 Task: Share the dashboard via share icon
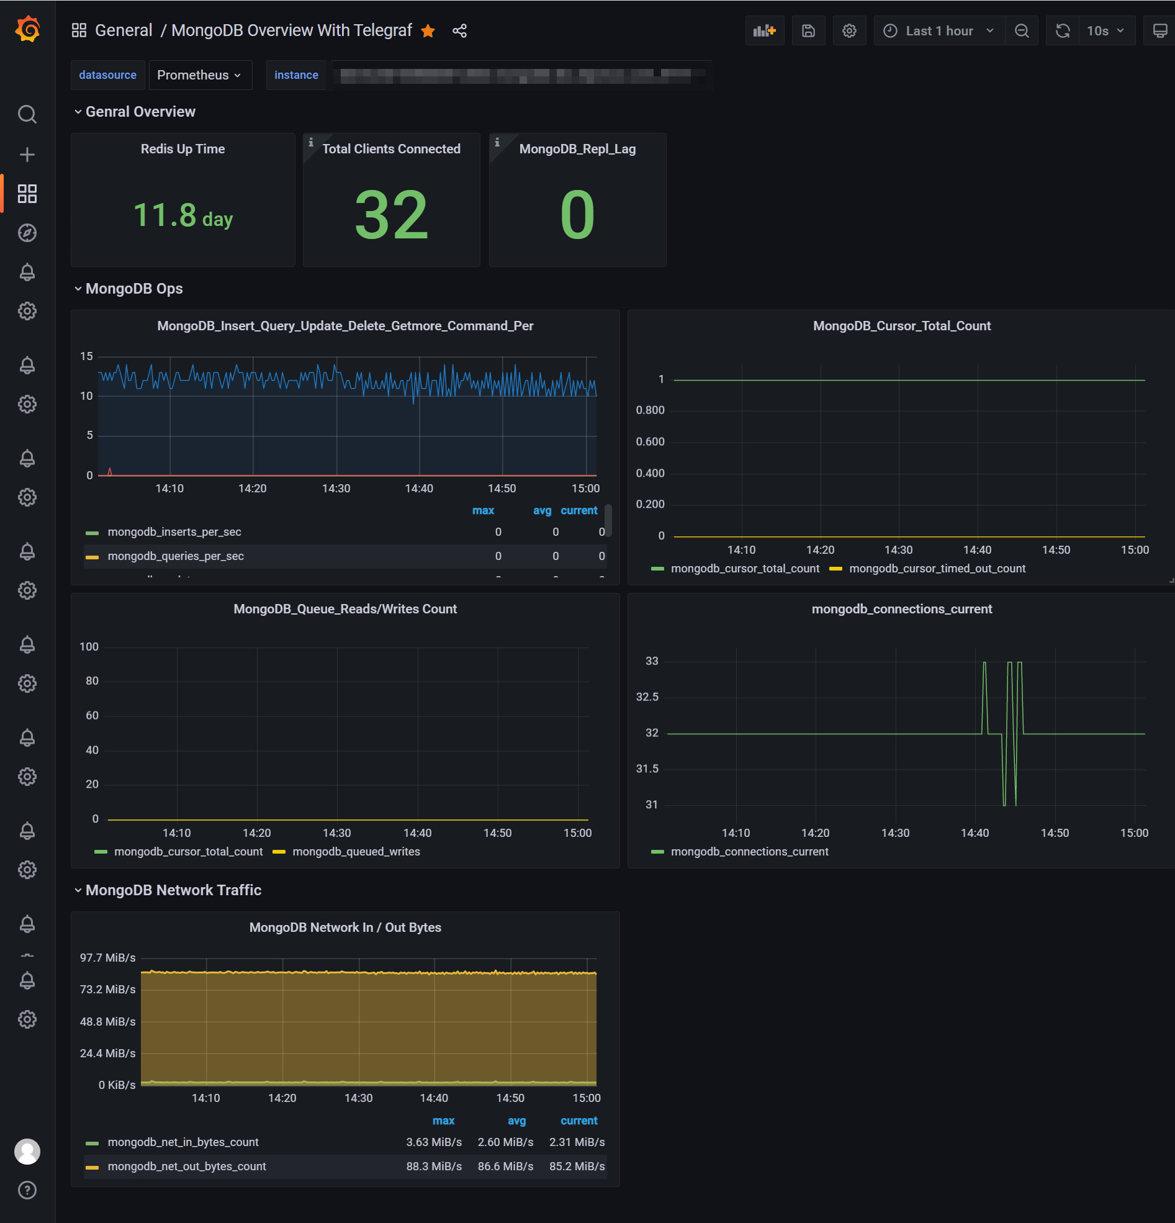pos(459,30)
